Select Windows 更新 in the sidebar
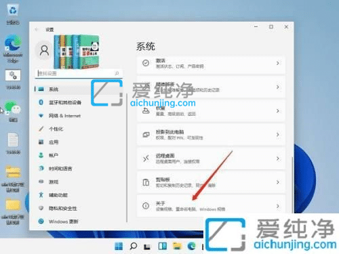Screen dimensions: 339x254 (78, 221)
